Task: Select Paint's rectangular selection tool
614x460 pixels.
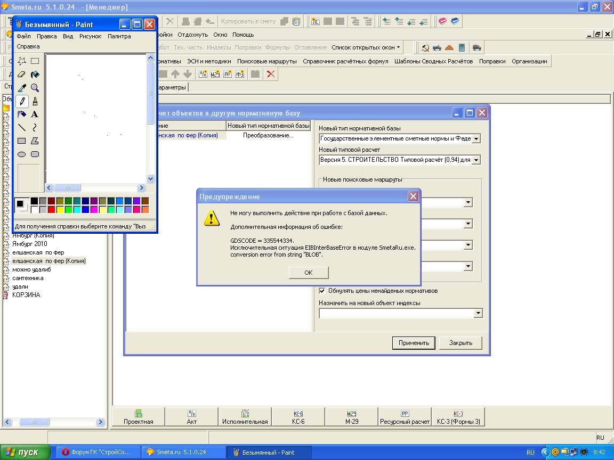Action: 35,61
